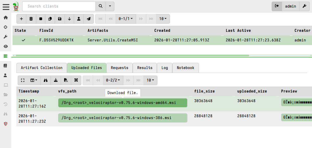The height and width of the screenshot is (148, 312).
Task: Switch to the Artifact Collection tab
Action: 42,68
